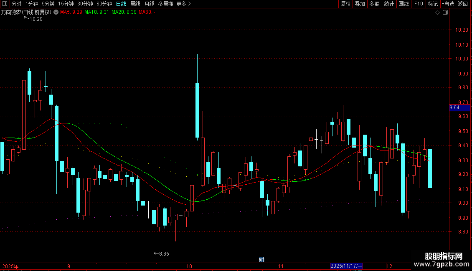Click the MA60 indicator label

147,12
